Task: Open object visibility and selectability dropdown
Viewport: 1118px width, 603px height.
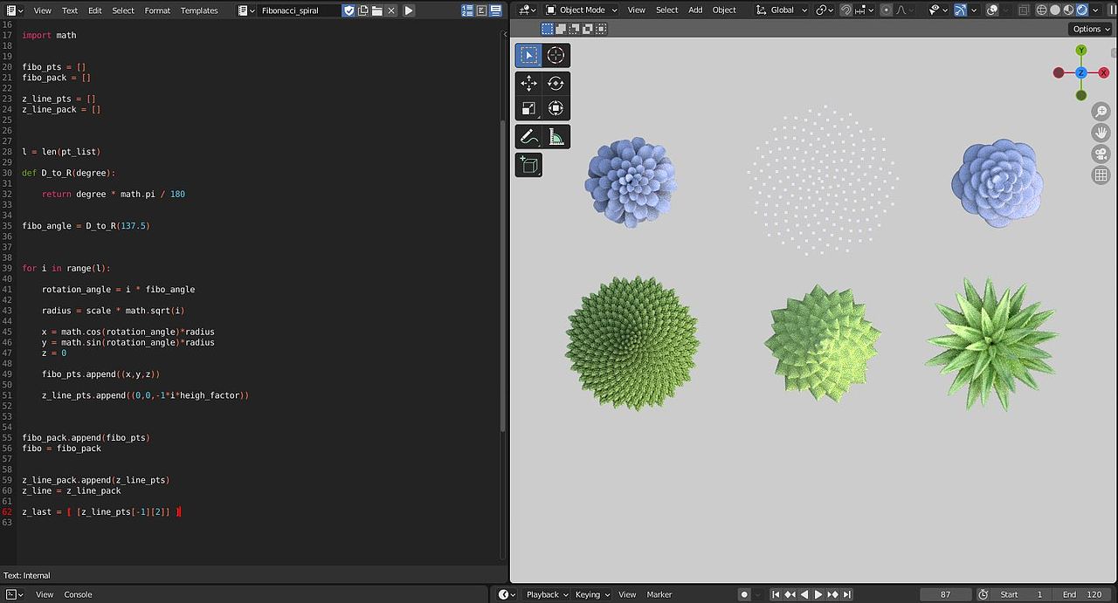Action: (x=937, y=10)
